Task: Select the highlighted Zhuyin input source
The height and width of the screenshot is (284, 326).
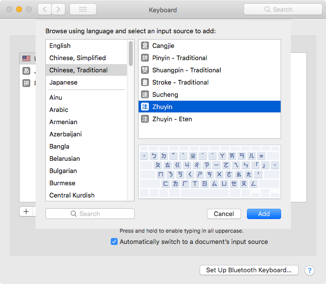Action: 209,107
